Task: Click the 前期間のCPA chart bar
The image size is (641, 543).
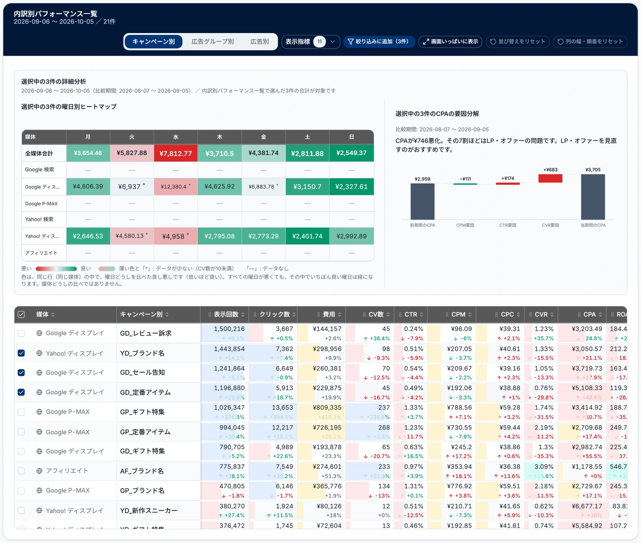Action: pyautogui.click(x=422, y=201)
